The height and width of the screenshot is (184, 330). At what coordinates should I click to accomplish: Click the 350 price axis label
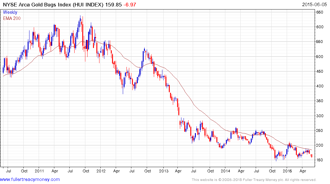point(320,101)
